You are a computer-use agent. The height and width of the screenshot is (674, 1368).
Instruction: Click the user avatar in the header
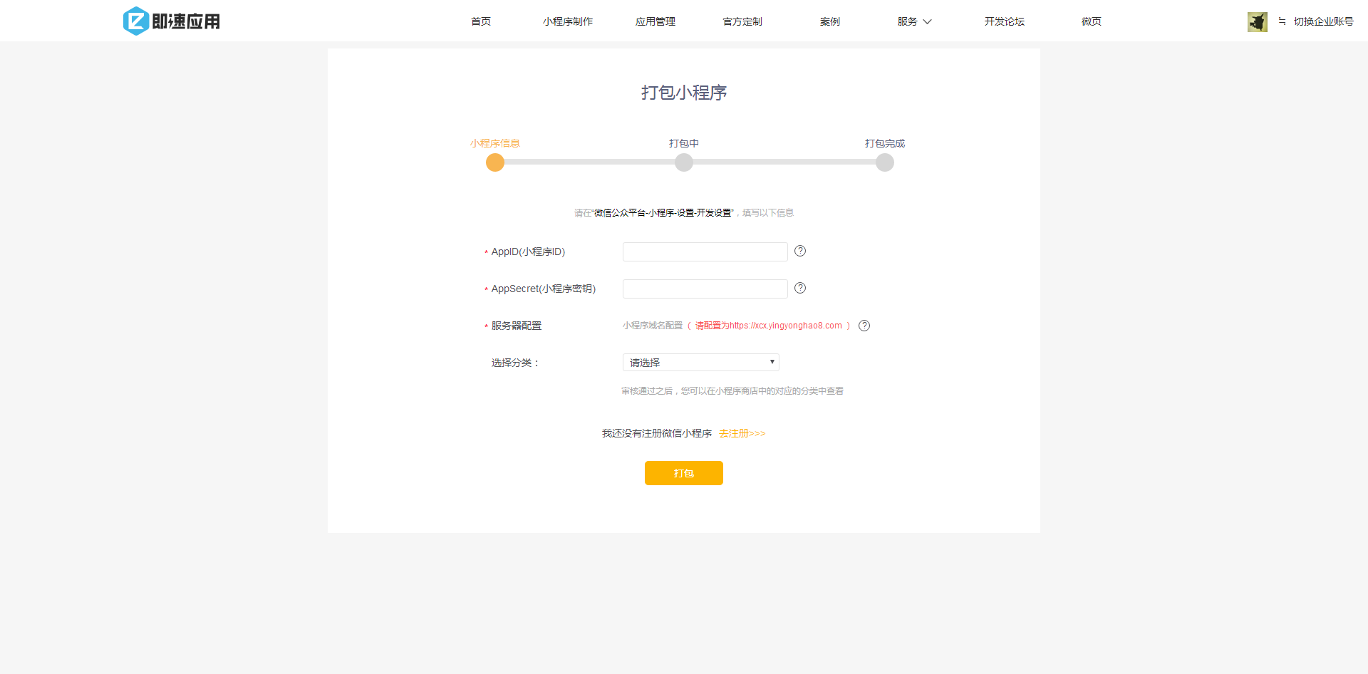pyautogui.click(x=1257, y=21)
